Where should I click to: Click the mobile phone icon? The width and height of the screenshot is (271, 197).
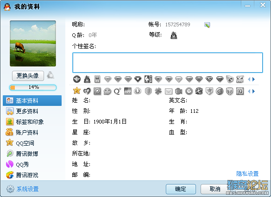tap(97, 79)
